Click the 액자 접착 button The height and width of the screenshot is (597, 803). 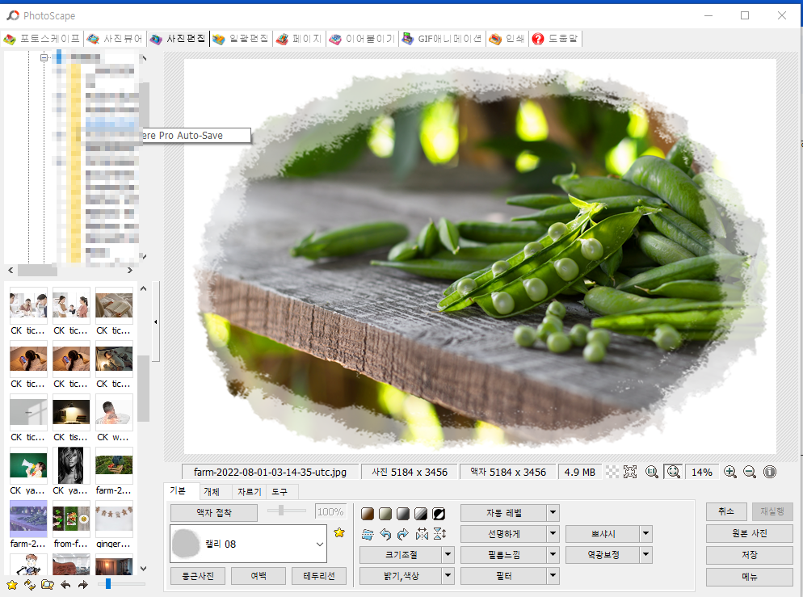(x=214, y=512)
